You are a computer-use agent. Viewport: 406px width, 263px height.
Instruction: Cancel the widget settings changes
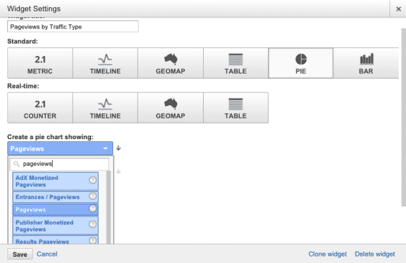(x=47, y=254)
